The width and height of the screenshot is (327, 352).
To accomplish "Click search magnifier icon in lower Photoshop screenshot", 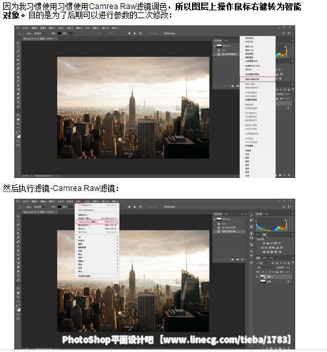I will tap(284, 207).
